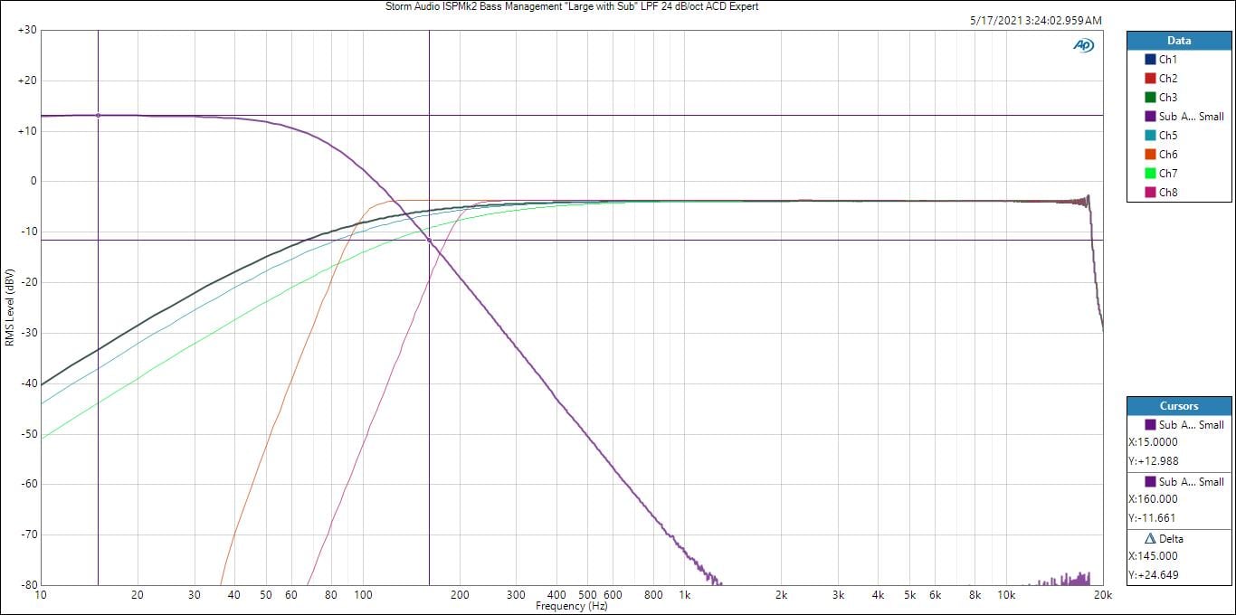The height and width of the screenshot is (615, 1236).
Task: Click the Frequency (Hz) axis label
Action: [x=571, y=606]
